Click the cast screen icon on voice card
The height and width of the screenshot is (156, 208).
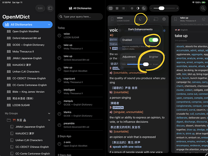156,19
